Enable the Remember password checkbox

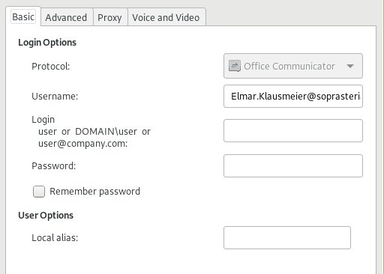(39, 192)
